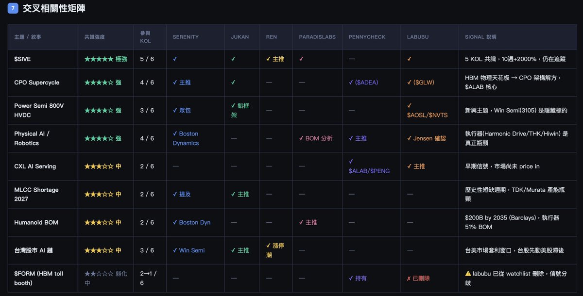The width and height of the screenshot is (583, 296).
Task: Click the 5 / 6 count in $SIVE row
Action: click(147, 59)
